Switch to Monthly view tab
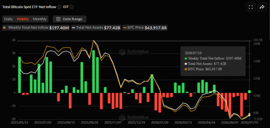Image resolution: width=270 pixels, height=128 pixels. click(40, 19)
